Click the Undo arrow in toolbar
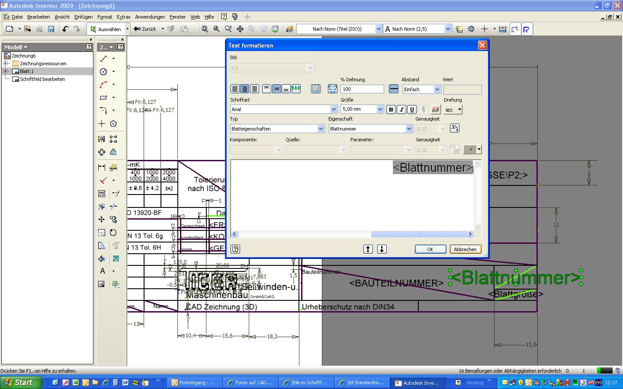This screenshot has height=389, width=623. [x=65, y=29]
